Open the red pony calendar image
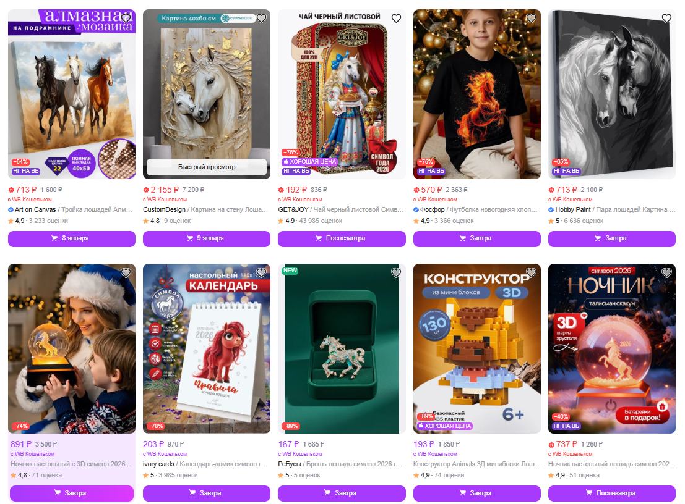 207,348
